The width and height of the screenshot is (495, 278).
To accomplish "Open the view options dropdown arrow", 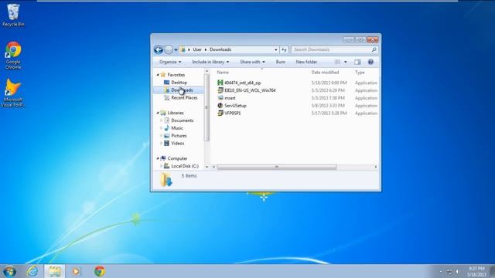I will coord(346,62).
